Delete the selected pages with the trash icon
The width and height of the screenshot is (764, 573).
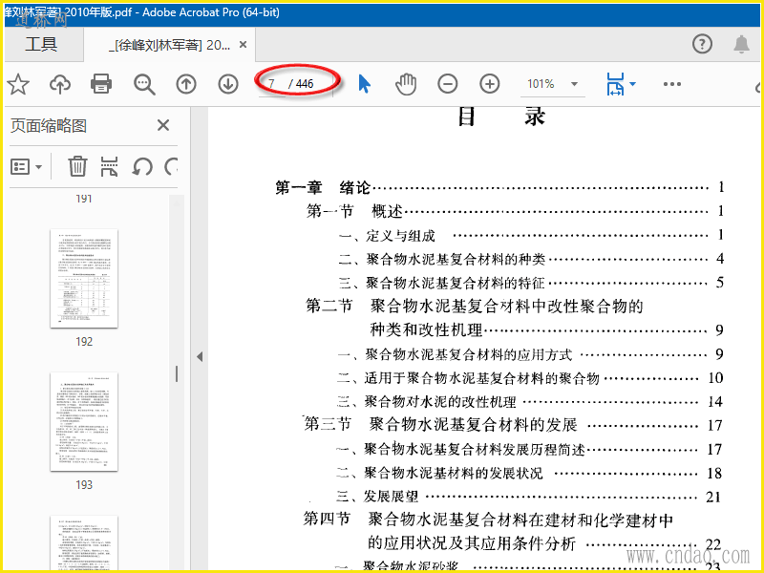coord(77,166)
